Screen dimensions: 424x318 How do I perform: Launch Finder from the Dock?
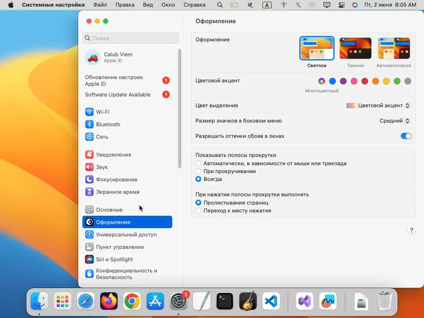39,301
